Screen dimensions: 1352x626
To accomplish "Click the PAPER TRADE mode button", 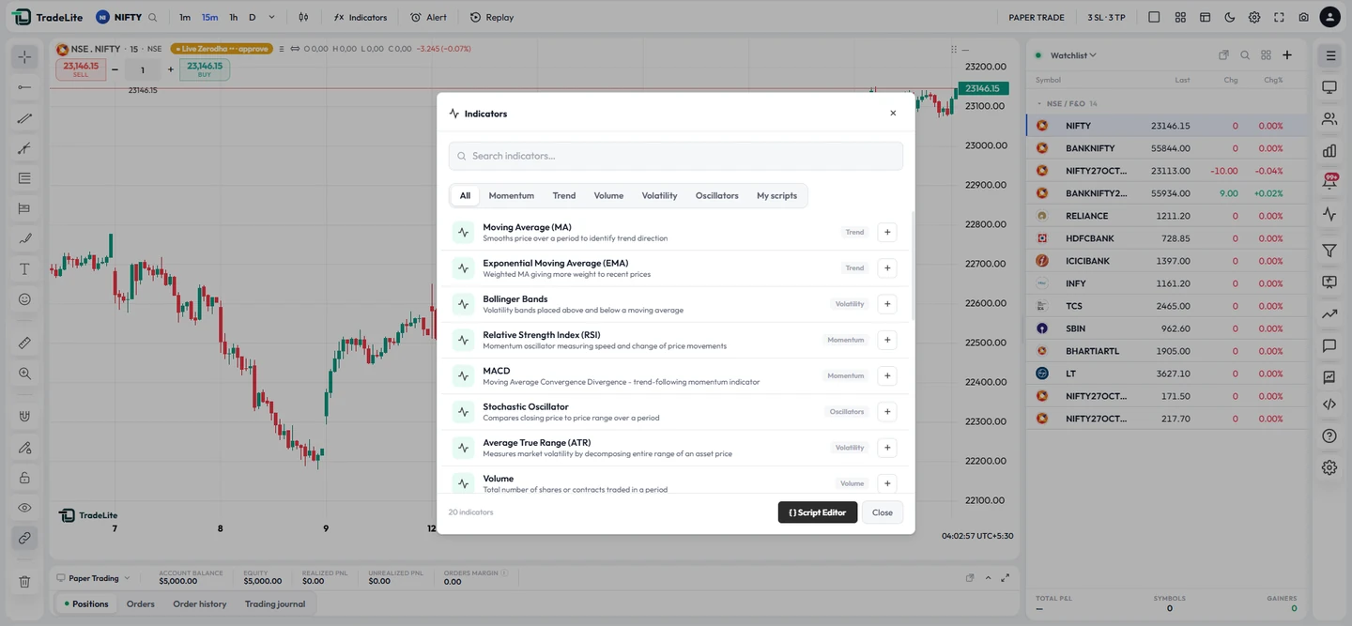I will (x=1037, y=17).
